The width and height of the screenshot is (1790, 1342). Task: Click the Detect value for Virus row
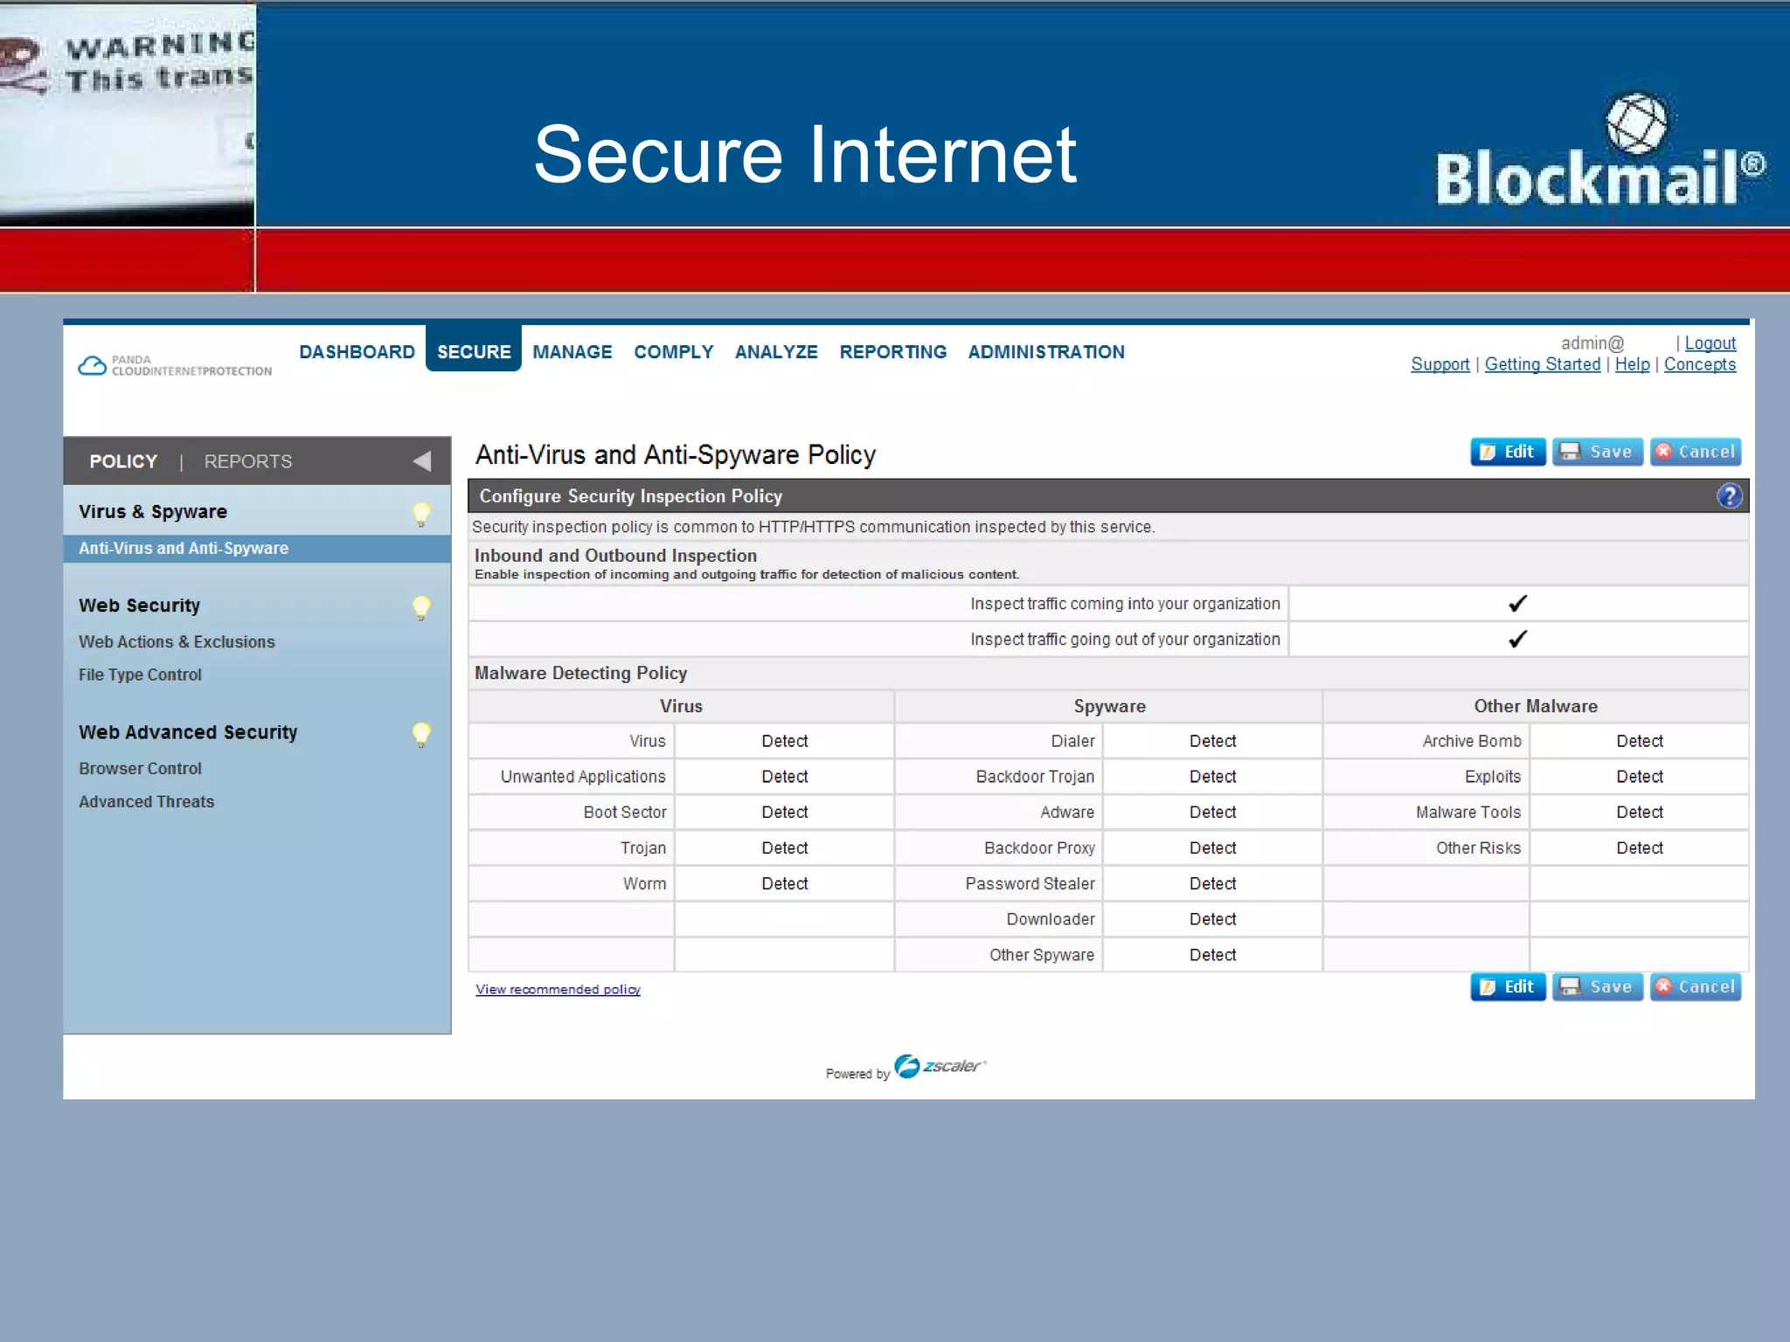point(784,741)
